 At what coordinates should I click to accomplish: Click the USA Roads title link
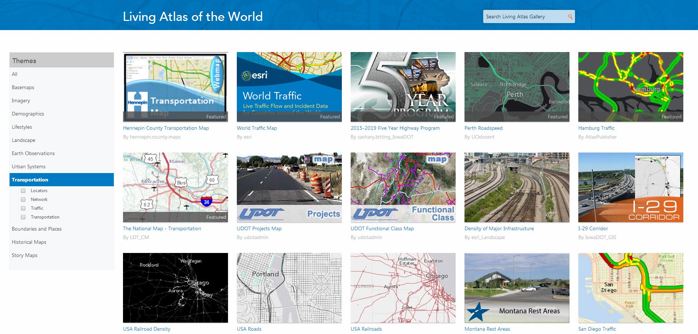[249, 329]
